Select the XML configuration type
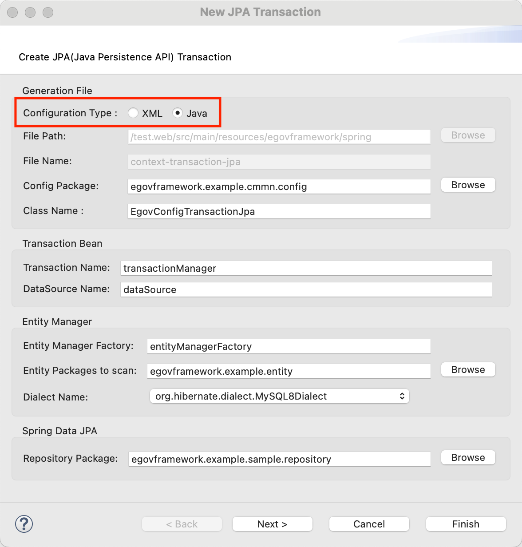The width and height of the screenshot is (522, 547). [x=133, y=113]
